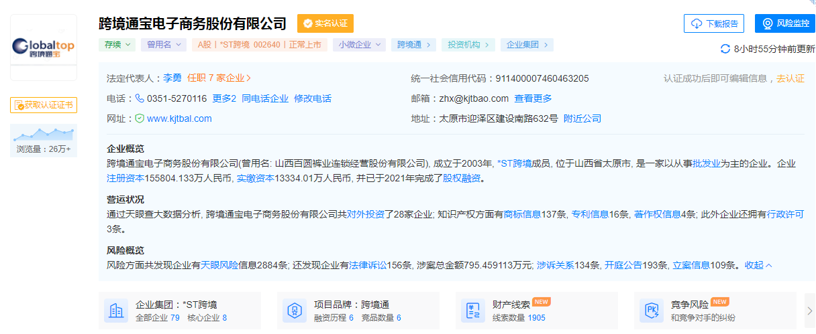Click the 企业集团 building icon
Image resolution: width=816 pixels, height=334 pixels.
[116, 311]
